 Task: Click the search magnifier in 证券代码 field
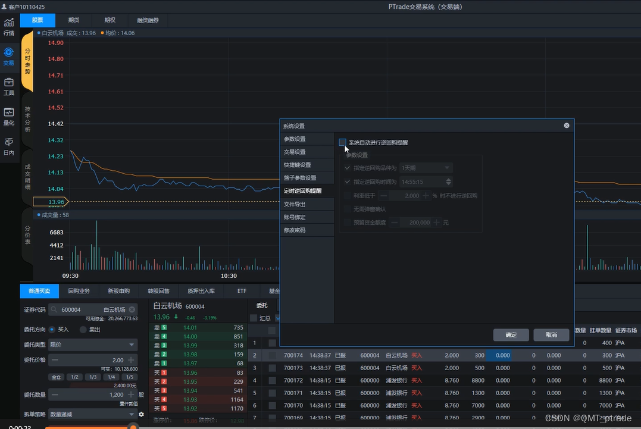tap(54, 309)
